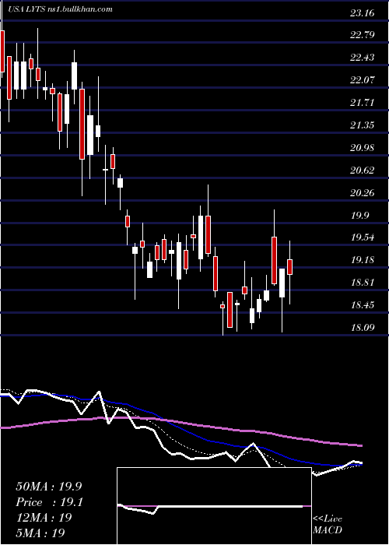Image resolution: width=389 pixels, height=545 pixels.
Task: Click the '5MA : 19' readout
Action: tap(40, 533)
